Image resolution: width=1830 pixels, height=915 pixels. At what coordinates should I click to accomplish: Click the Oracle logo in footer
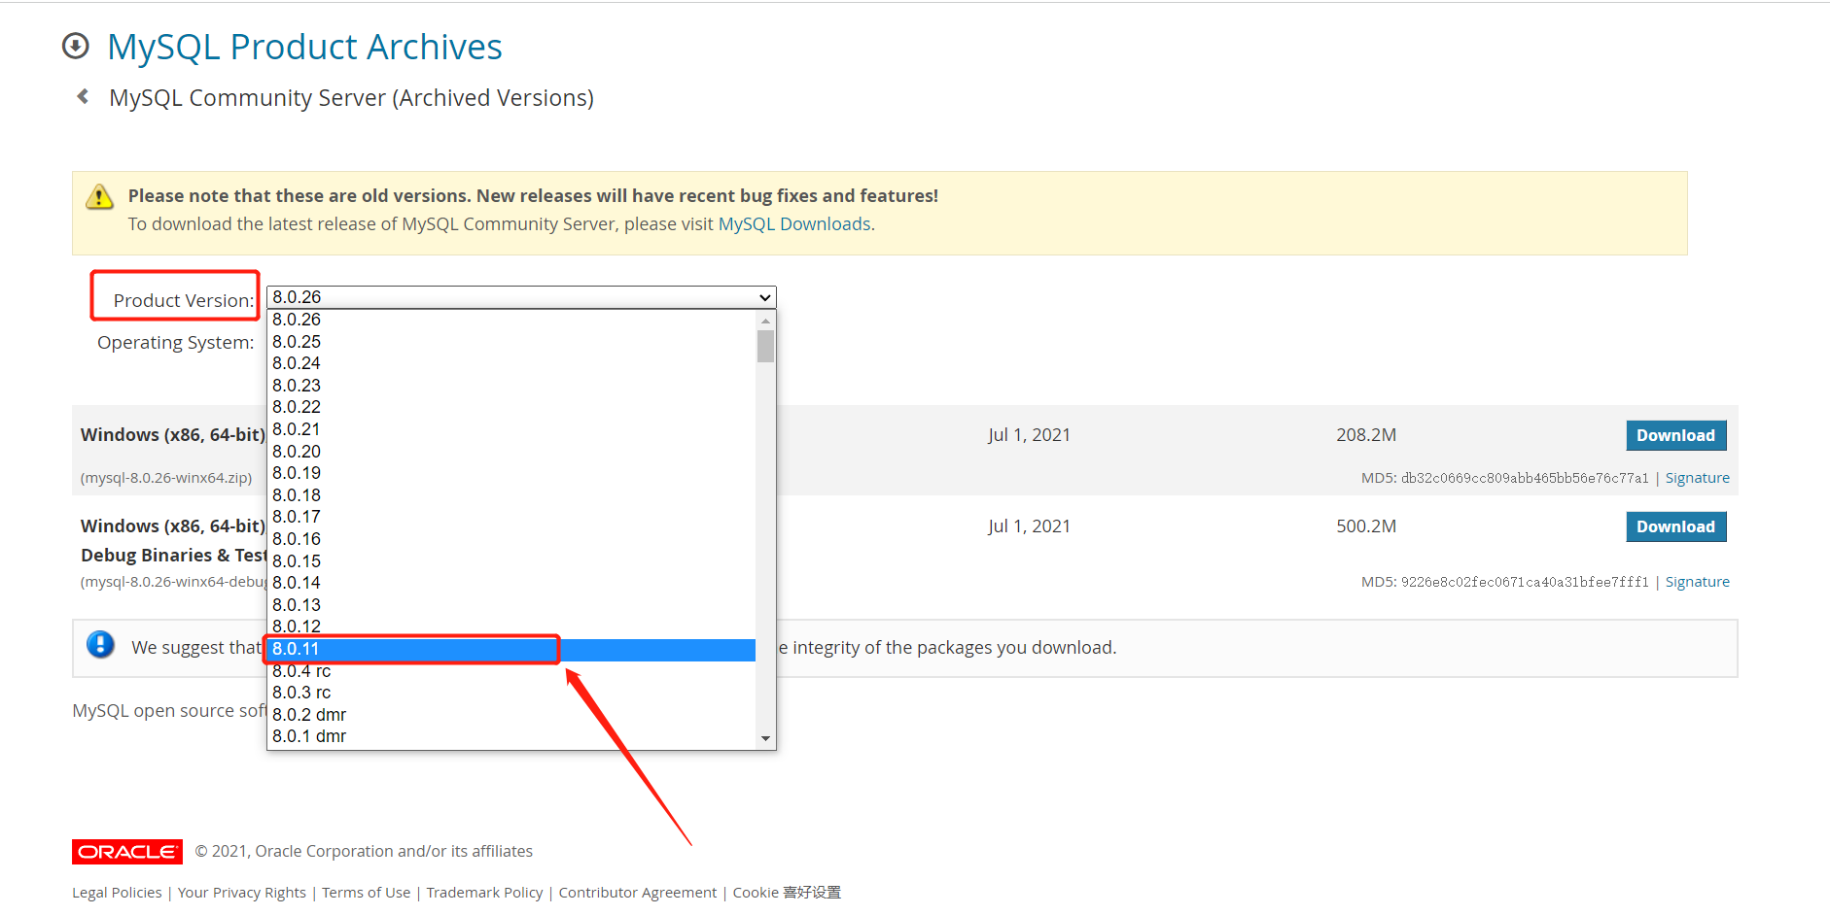click(x=127, y=852)
